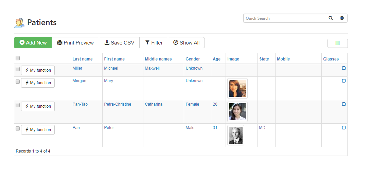This screenshot has height=177, width=372.
Task: Open the column toggle barcode button
Action: click(338, 43)
